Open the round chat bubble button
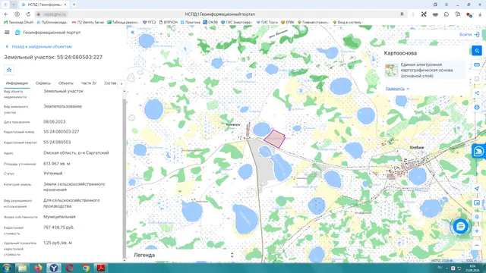This screenshot has width=486, height=273. coord(460,227)
